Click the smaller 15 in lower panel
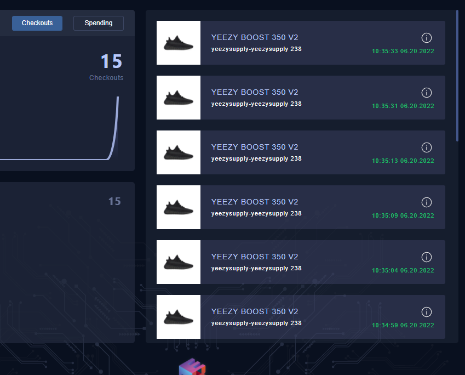 [x=114, y=202]
